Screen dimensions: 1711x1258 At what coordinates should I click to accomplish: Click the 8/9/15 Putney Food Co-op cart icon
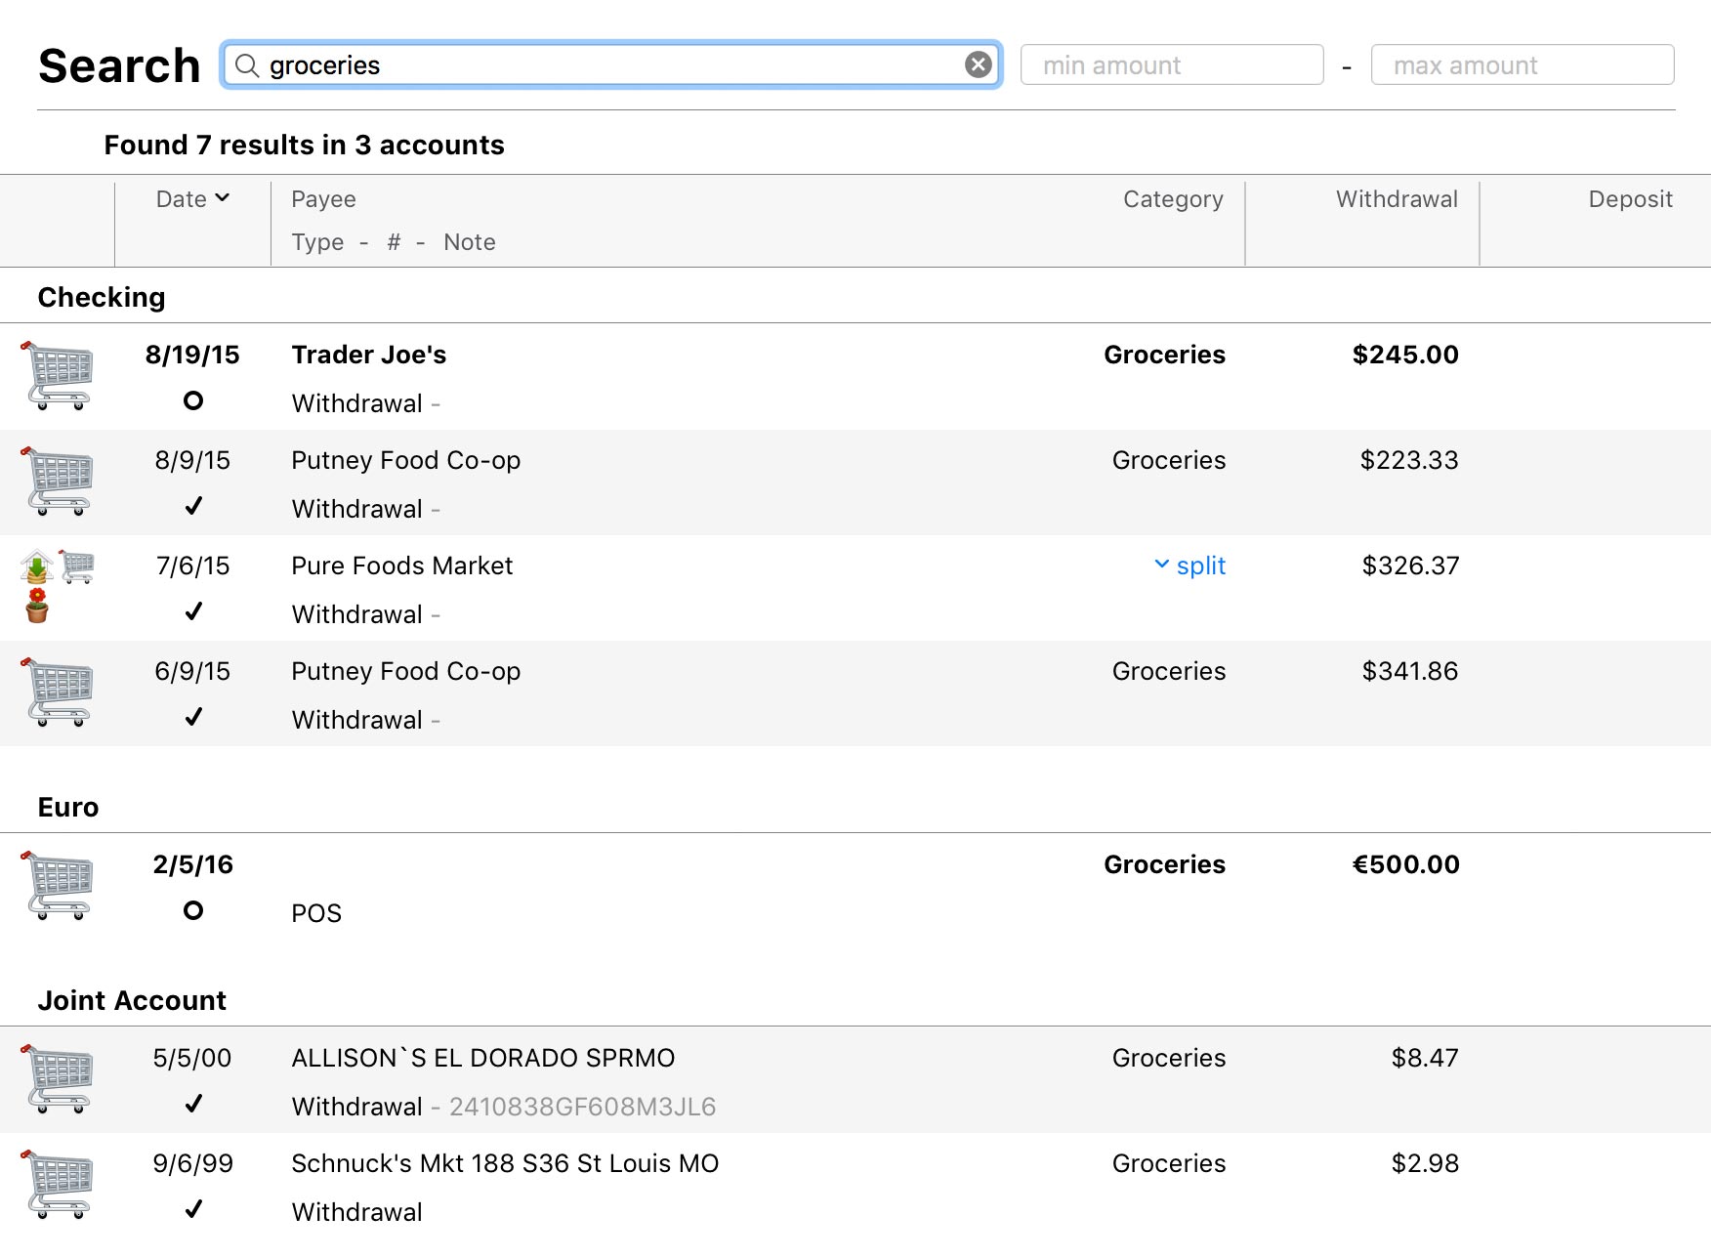tap(58, 481)
